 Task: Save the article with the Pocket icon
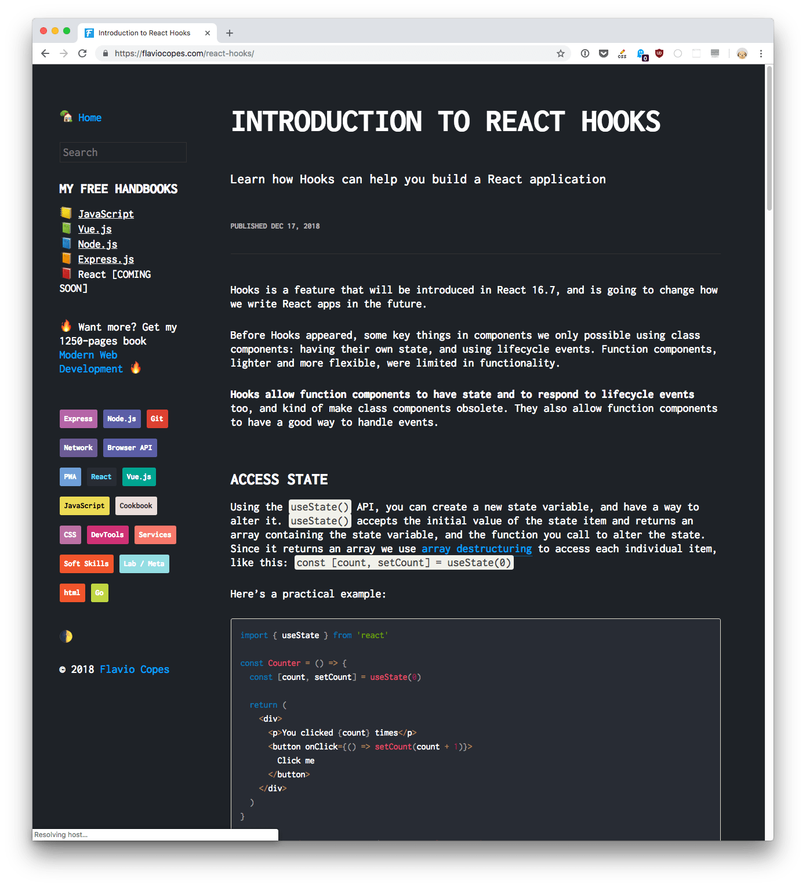click(604, 53)
